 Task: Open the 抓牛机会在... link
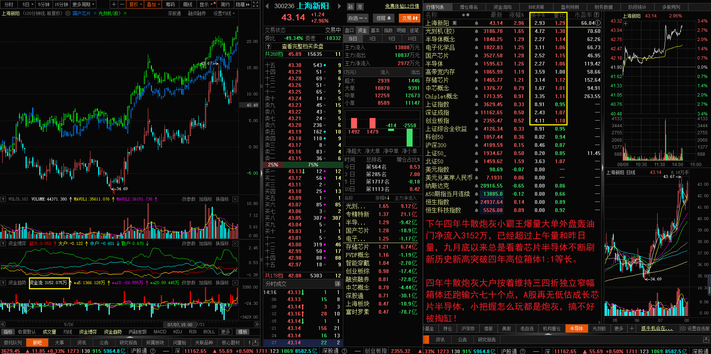(657, 328)
